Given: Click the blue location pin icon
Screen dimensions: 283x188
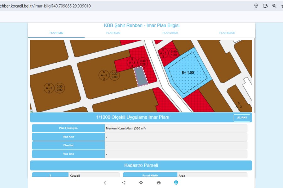Looking at the screenshot, I should [176, 183].
